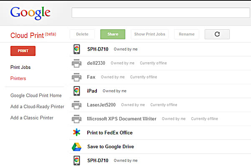
Task: Click Add a Cloud-Ready Printer link
Action: point(37,107)
